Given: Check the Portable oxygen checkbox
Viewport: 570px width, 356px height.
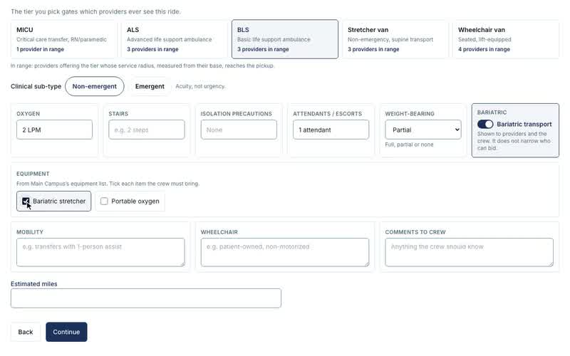Looking at the screenshot, I should click(x=104, y=201).
